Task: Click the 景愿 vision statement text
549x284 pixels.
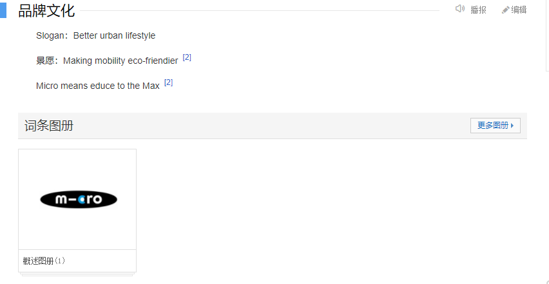Action: (x=107, y=61)
